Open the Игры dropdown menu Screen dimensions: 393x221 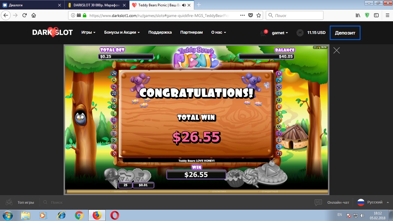pyautogui.click(x=88, y=33)
